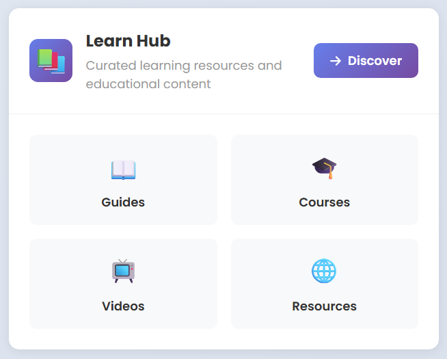Open the Courses card

pyautogui.click(x=325, y=180)
